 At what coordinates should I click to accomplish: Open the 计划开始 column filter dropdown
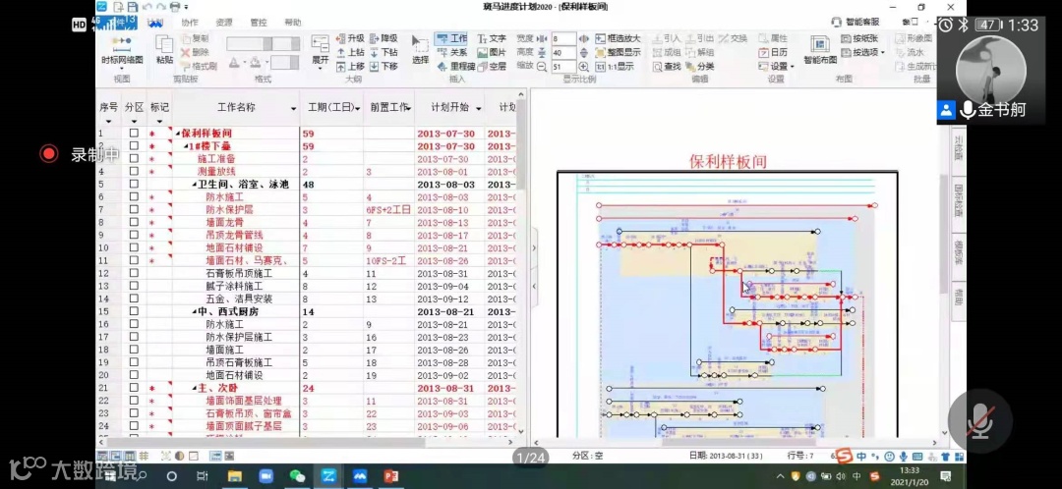point(478,108)
